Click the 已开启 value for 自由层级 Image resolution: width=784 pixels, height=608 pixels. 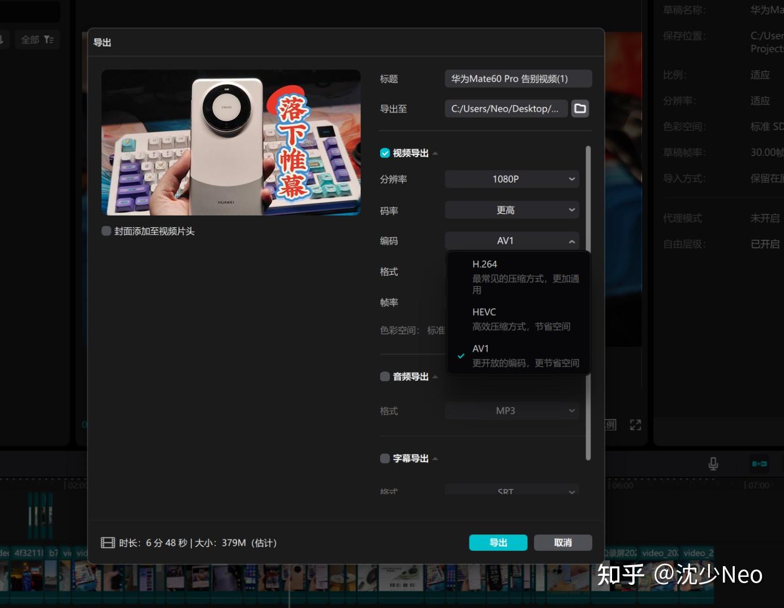coord(765,244)
